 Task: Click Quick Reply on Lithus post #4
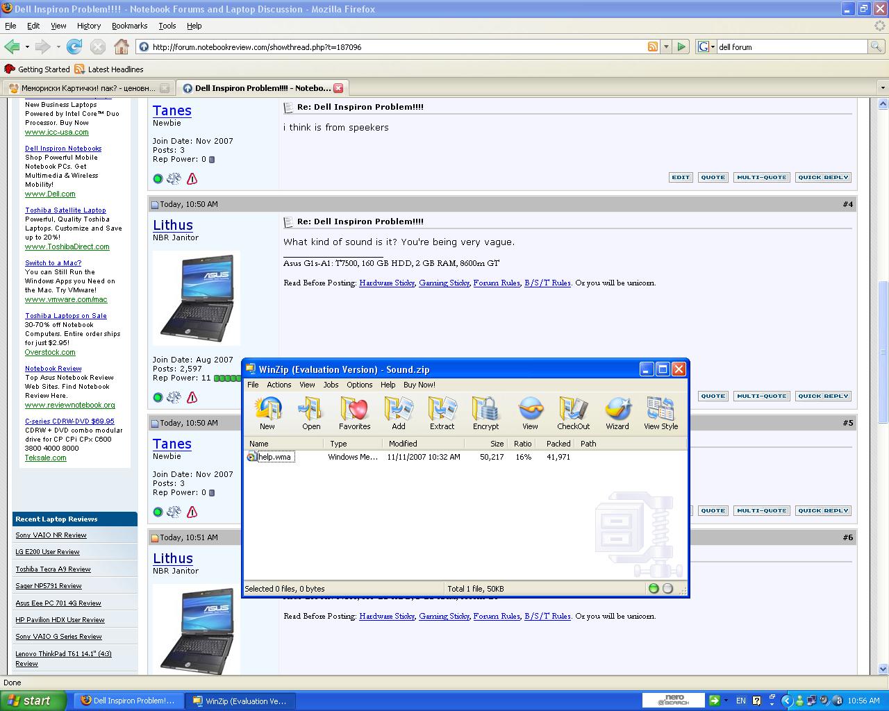pyautogui.click(x=823, y=396)
